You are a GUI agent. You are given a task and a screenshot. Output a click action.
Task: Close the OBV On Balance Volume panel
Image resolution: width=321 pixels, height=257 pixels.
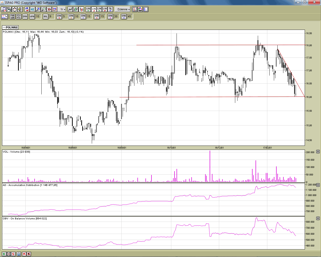coord(318,218)
